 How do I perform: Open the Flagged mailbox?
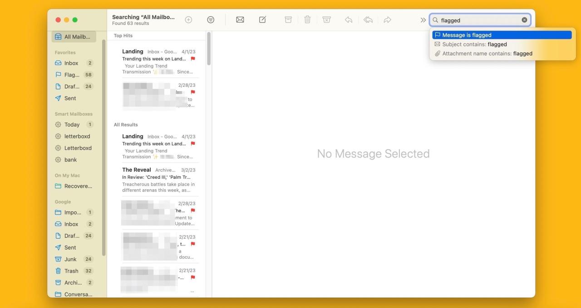pos(74,75)
